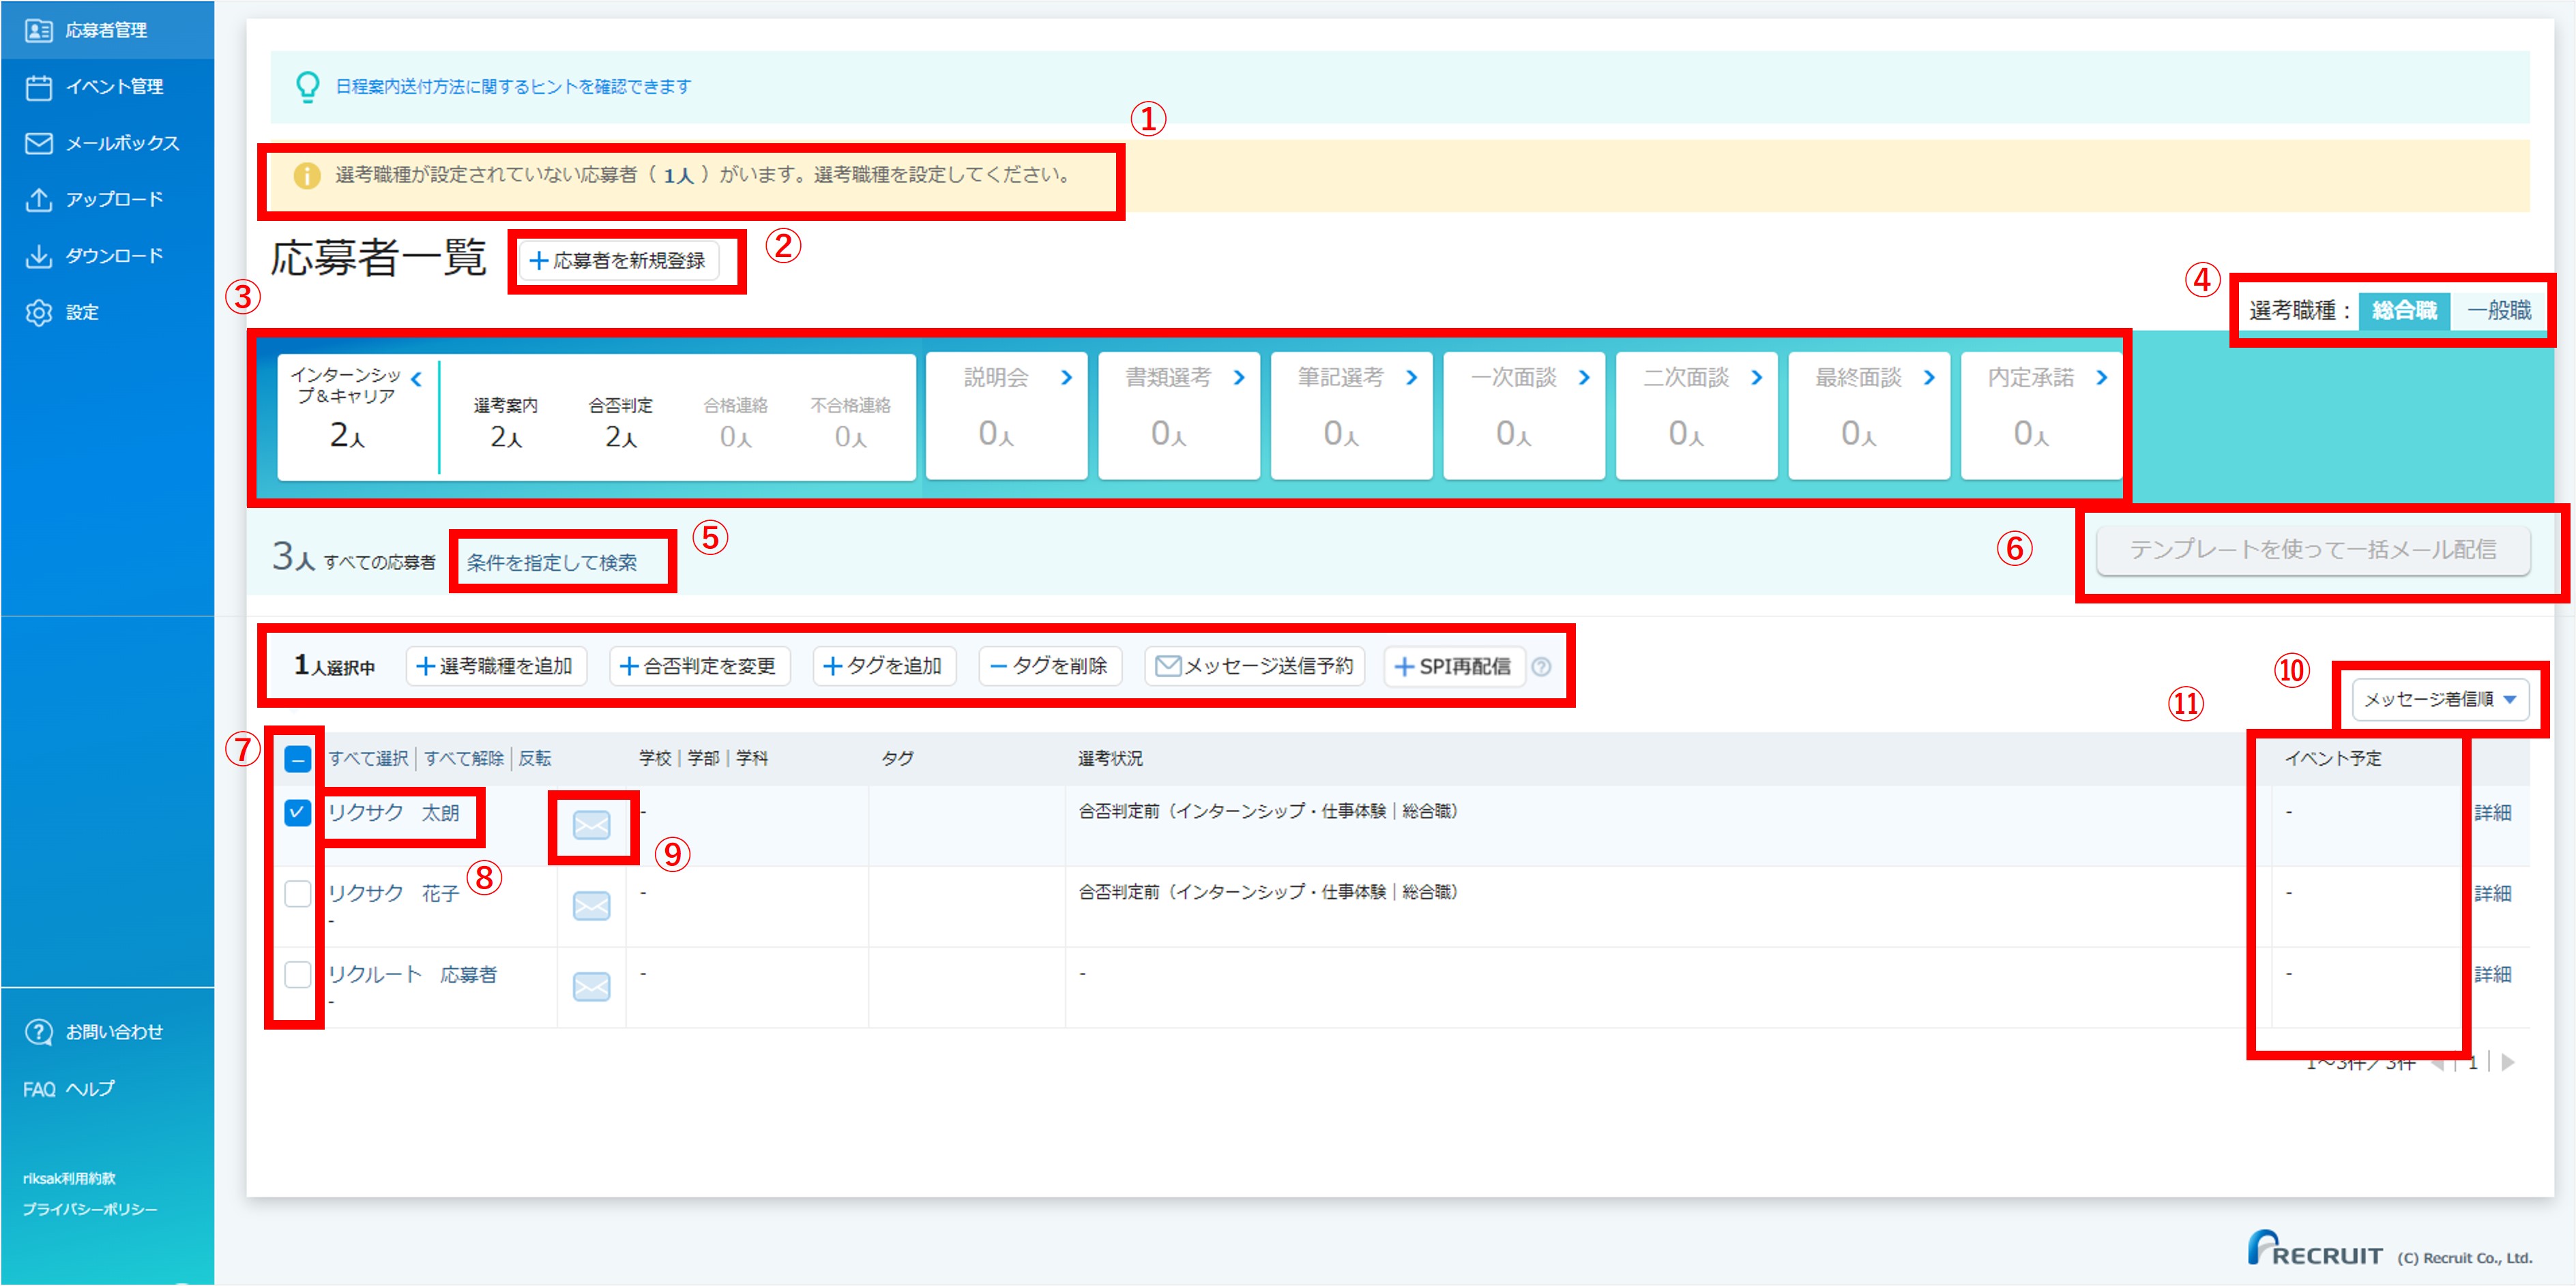The height and width of the screenshot is (1286, 2576).
Task: Collapse the インターンシップ&キャリア step card
Action: pyautogui.click(x=417, y=380)
